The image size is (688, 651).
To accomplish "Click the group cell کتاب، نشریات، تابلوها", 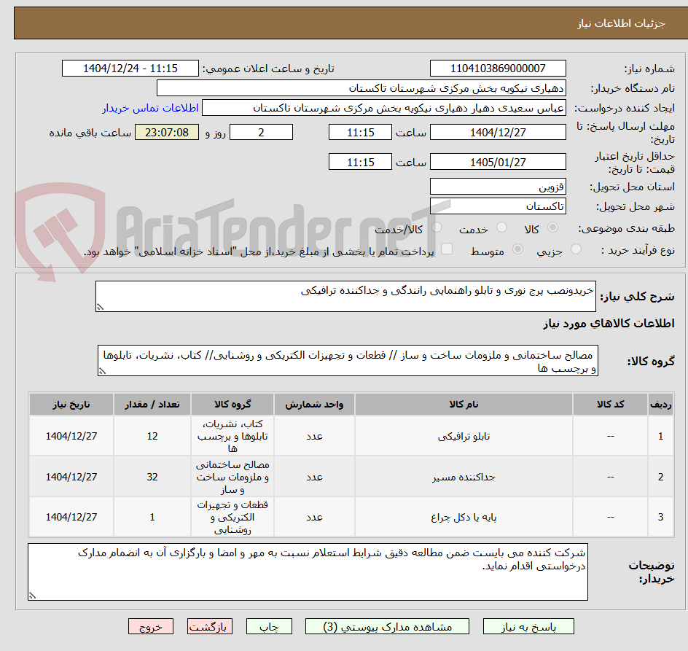I will (x=232, y=436).
